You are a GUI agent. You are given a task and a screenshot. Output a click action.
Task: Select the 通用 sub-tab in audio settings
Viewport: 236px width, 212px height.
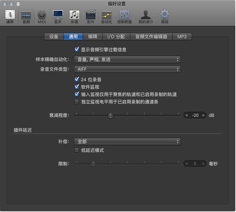[x=73, y=37]
